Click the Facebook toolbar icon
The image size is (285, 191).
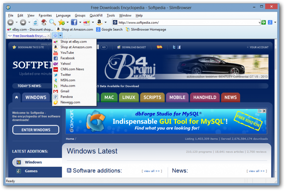pyautogui.click(x=74, y=22)
